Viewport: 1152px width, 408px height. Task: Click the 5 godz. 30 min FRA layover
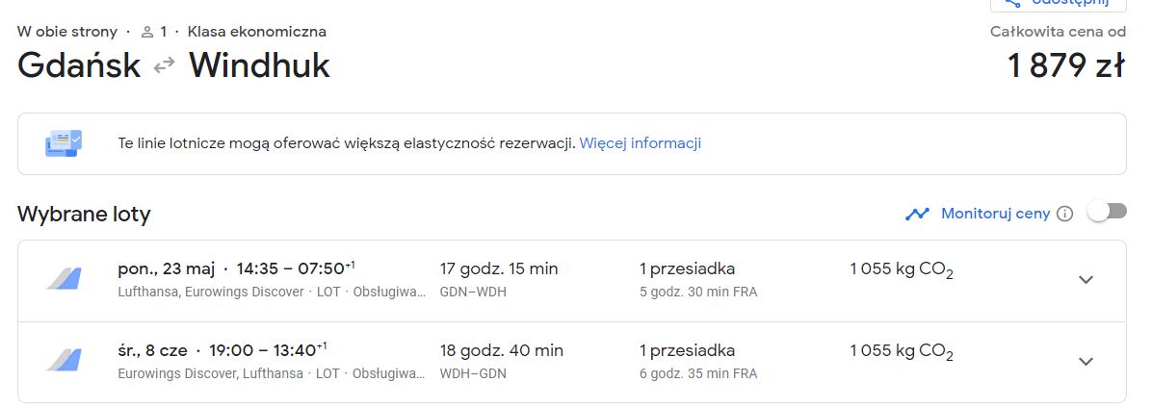pyautogui.click(x=698, y=293)
